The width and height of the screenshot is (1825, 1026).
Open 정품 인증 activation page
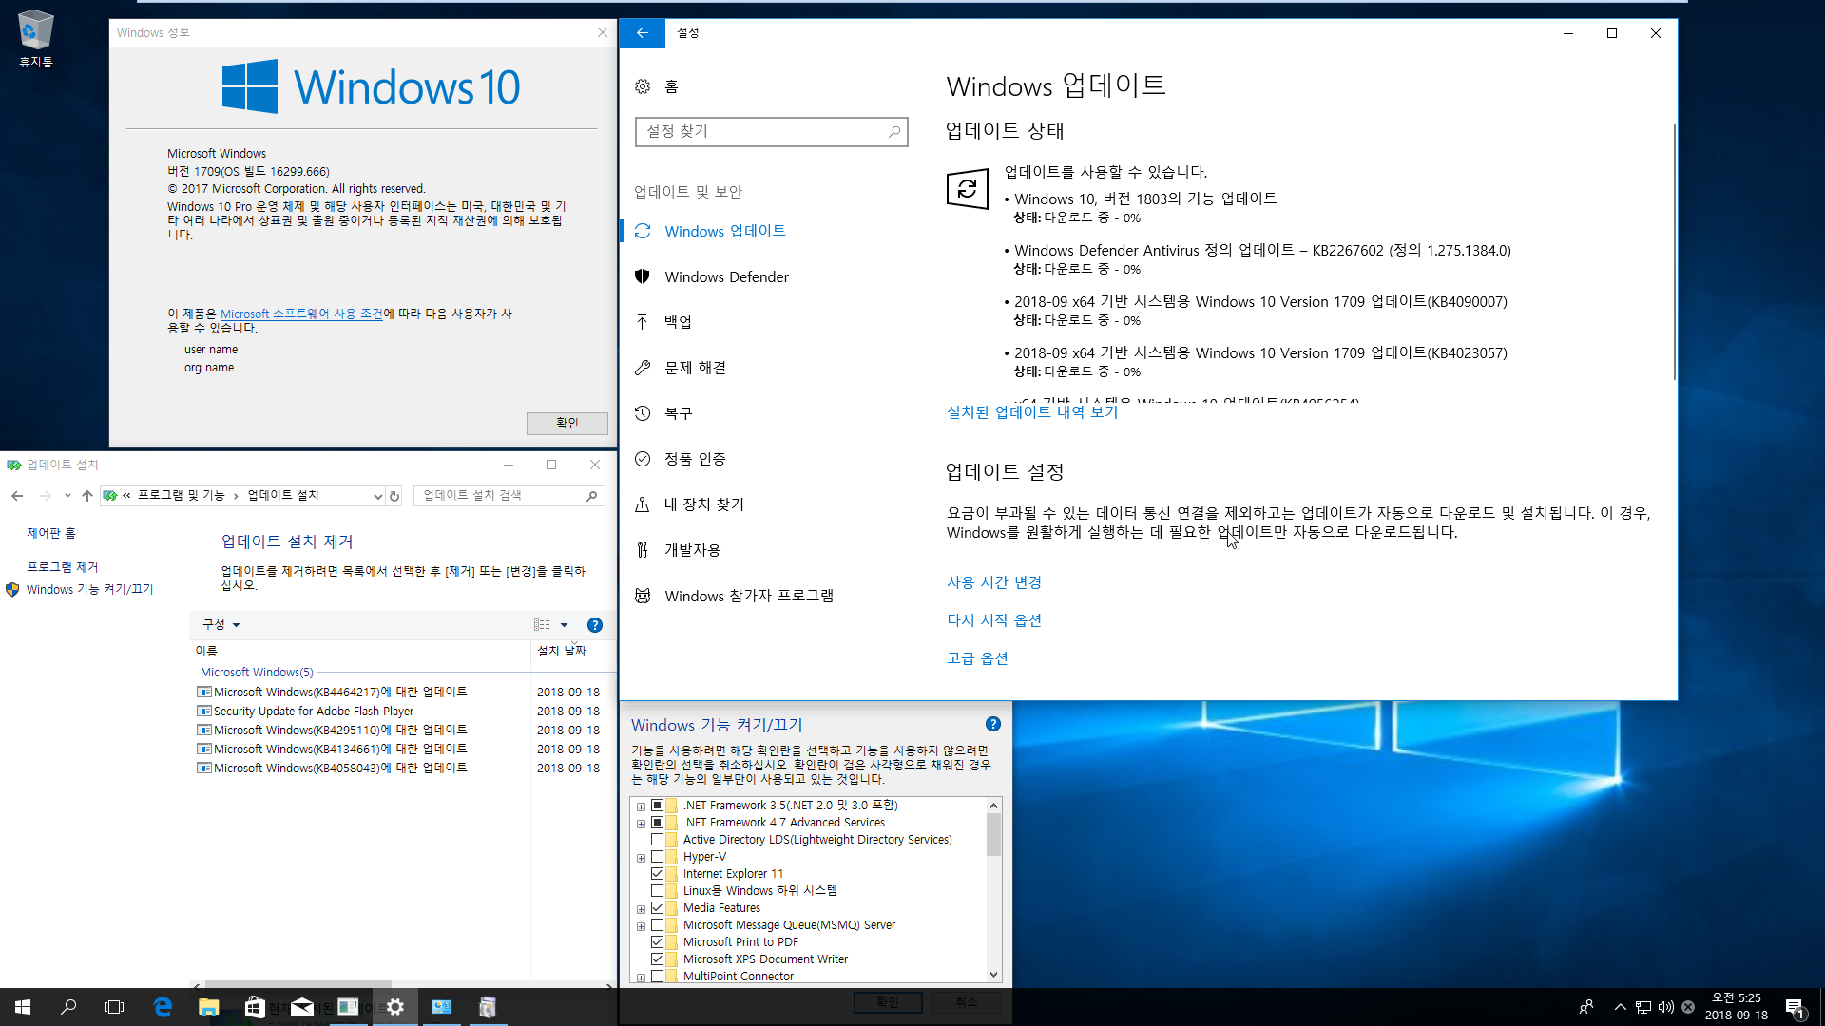click(695, 459)
